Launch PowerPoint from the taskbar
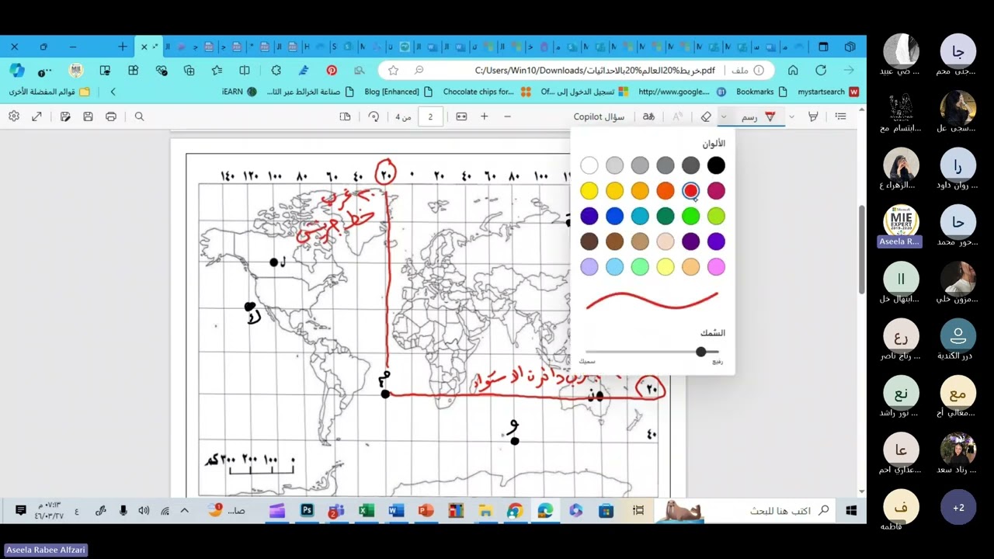994x559 pixels. (x=426, y=510)
